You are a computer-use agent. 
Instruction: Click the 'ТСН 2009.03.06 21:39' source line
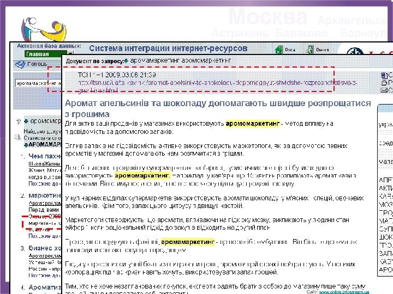[x=117, y=75]
